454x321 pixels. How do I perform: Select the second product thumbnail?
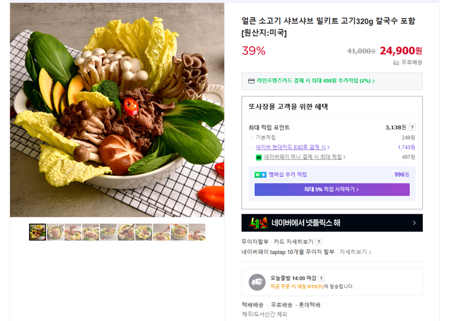[55, 232]
